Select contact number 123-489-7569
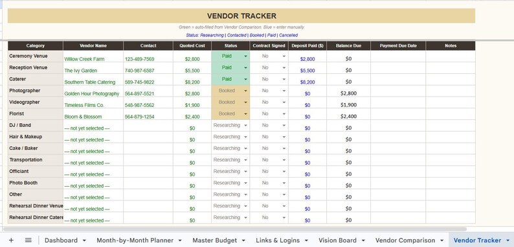Screen dimensions: 514x247 coord(148,56)
